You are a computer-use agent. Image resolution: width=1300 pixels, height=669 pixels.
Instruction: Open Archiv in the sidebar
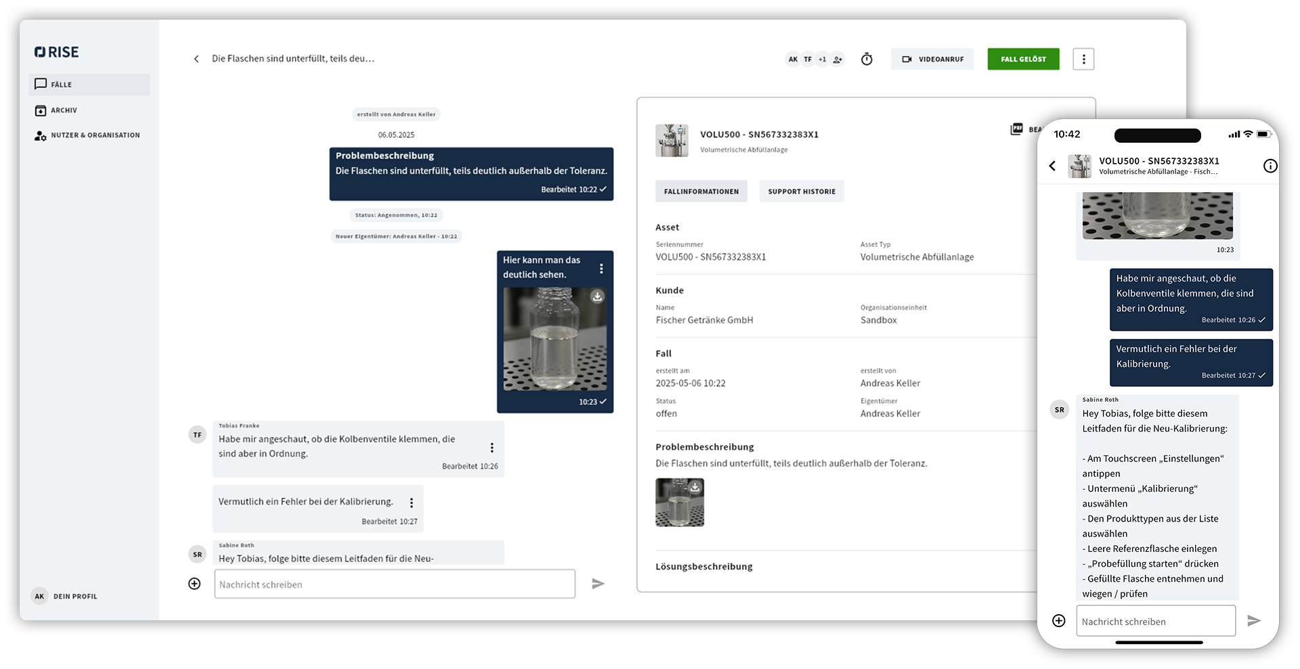[64, 110]
